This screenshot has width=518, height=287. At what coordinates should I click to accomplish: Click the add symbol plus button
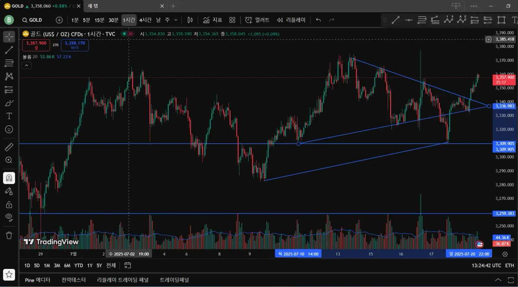coord(59,20)
